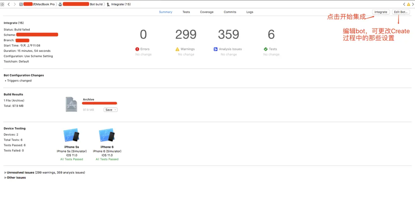
Task: Click Tests Passed: 6 text
Action: tap(15, 145)
